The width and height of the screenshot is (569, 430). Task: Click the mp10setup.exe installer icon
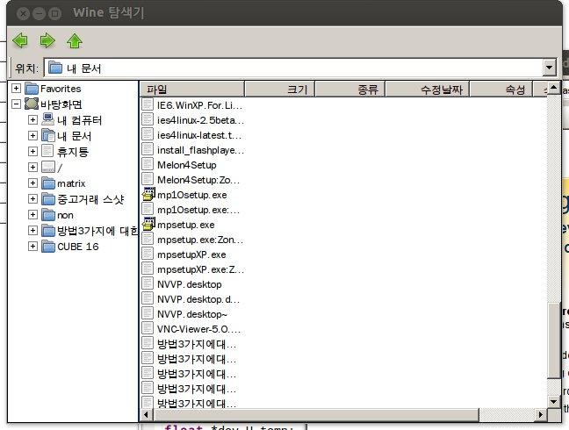pyautogui.click(x=148, y=194)
